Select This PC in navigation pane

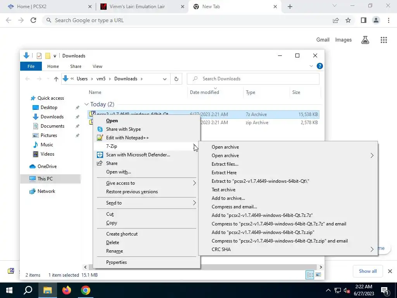50,179
